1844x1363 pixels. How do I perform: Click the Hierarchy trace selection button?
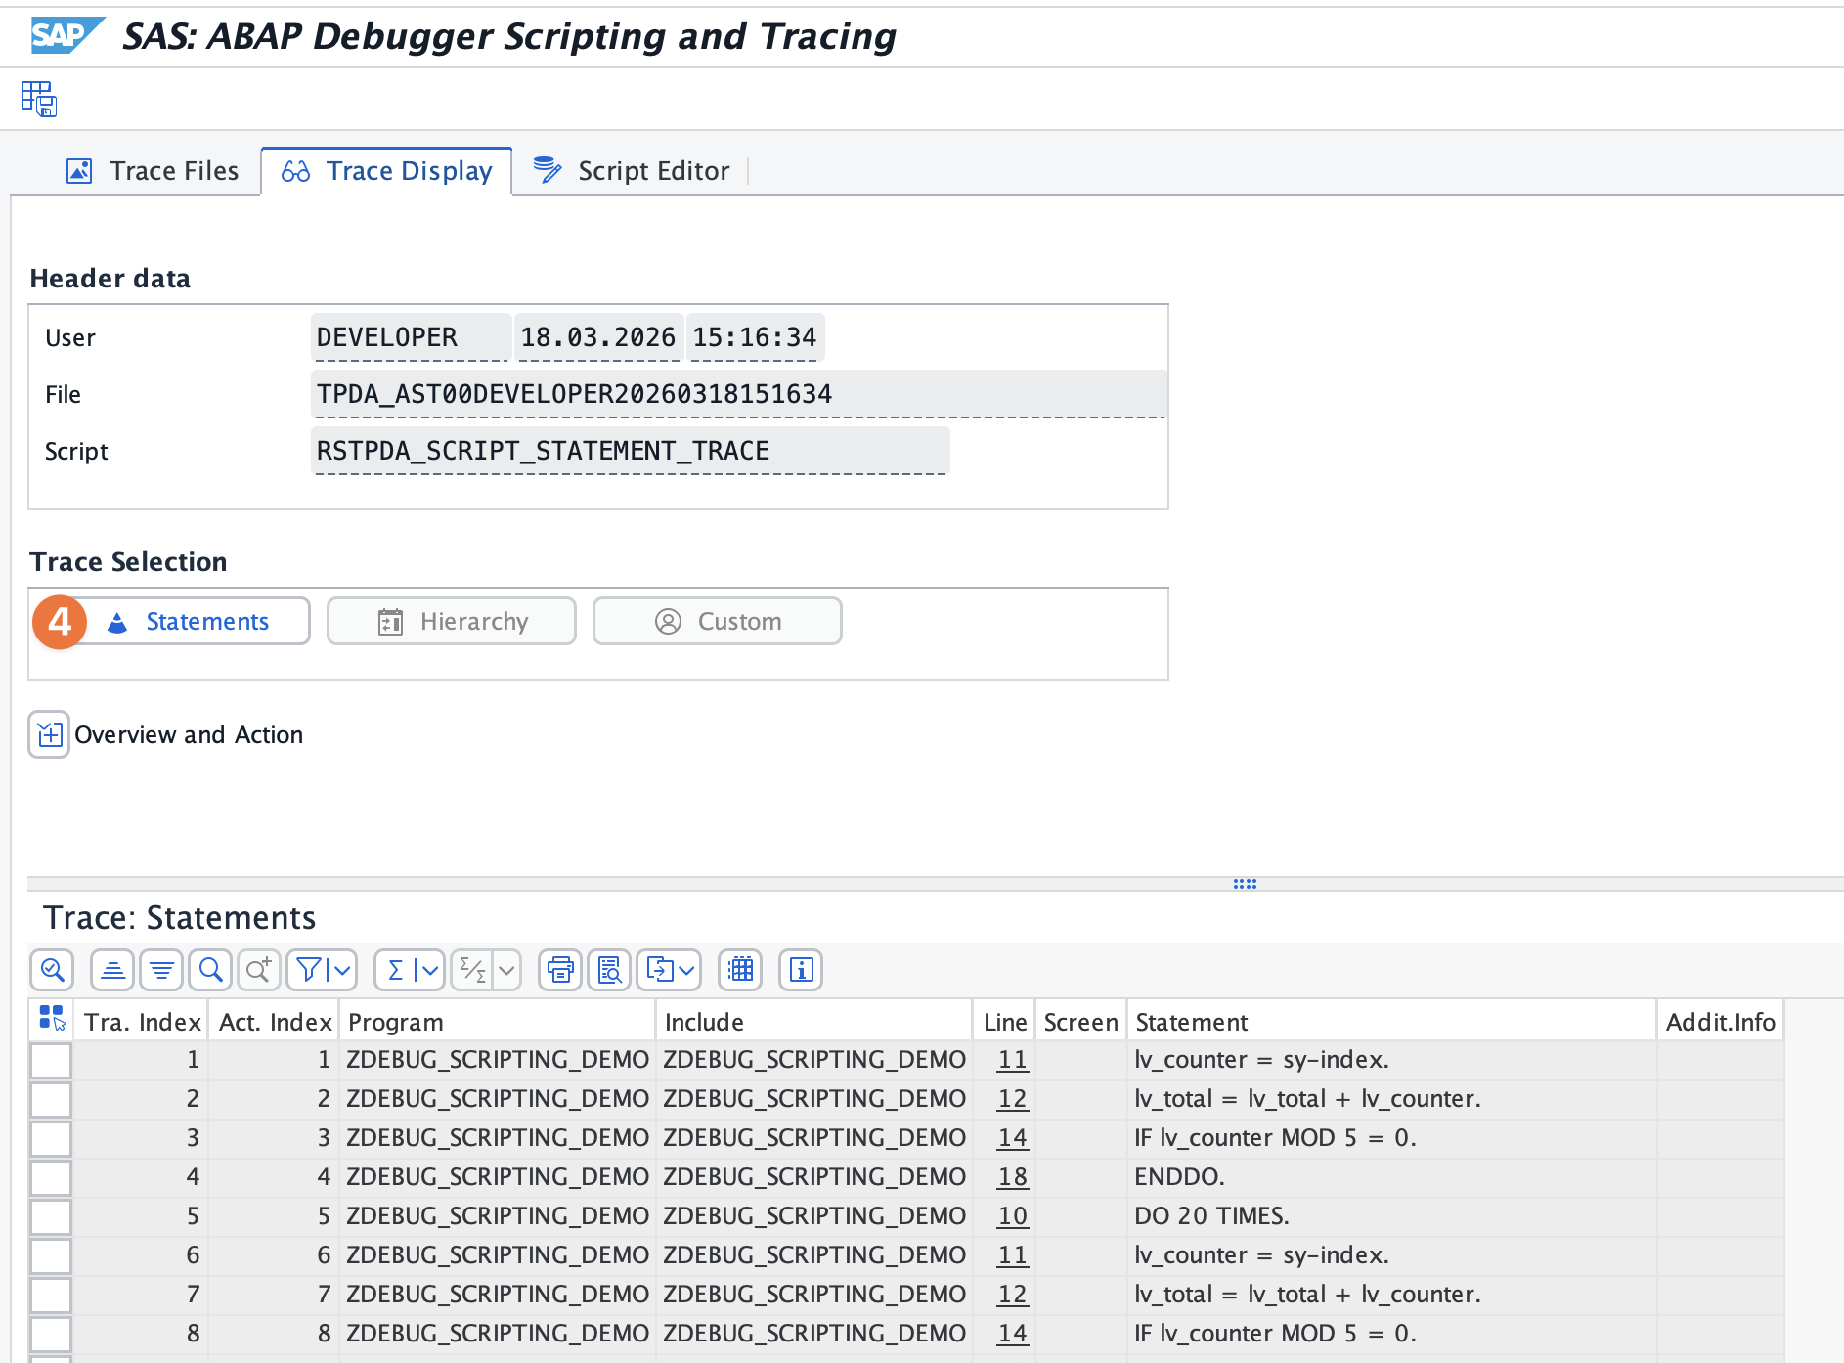coord(452,621)
